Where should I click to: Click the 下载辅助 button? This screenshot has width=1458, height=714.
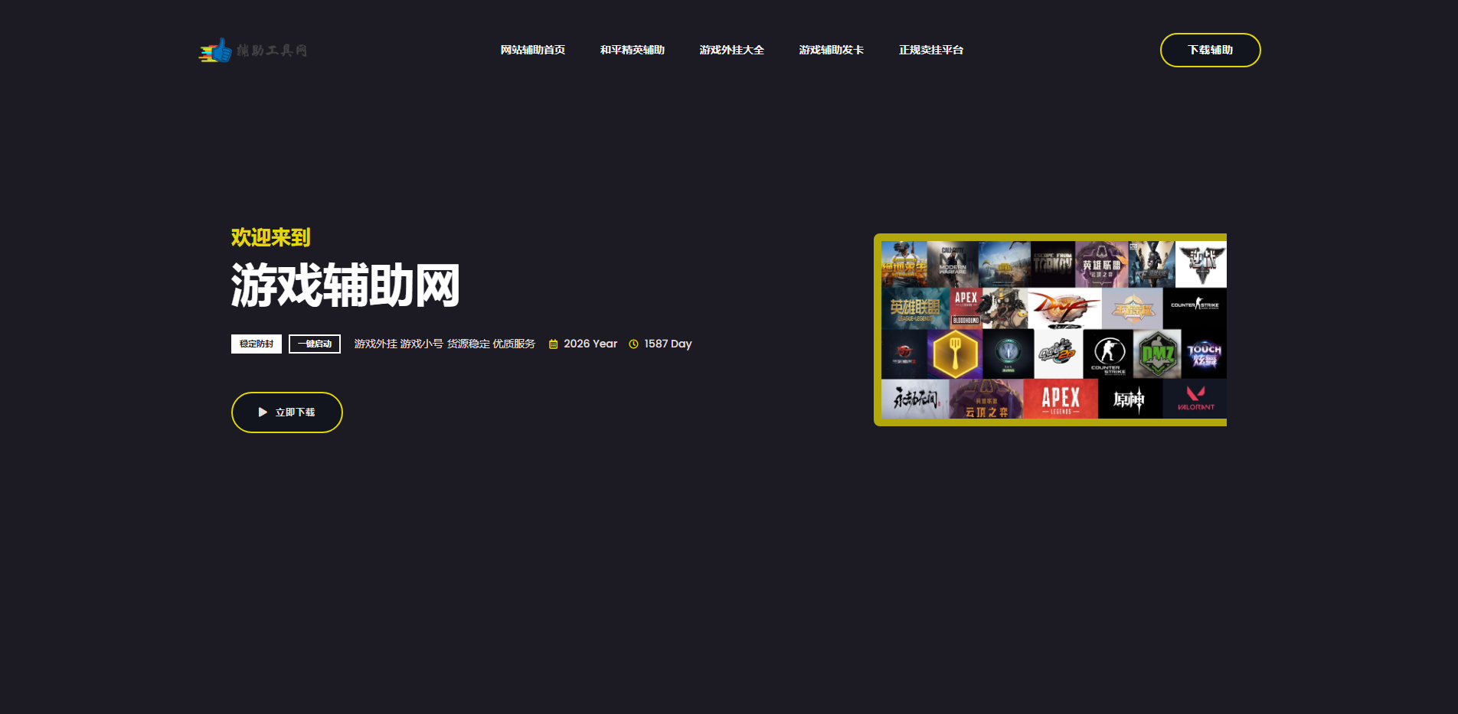[1210, 50]
